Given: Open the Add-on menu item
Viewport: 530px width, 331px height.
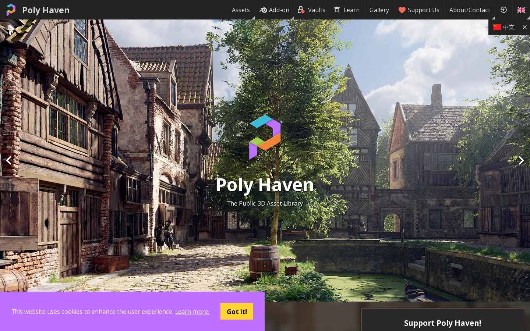Looking at the screenshot, I should [274, 10].
